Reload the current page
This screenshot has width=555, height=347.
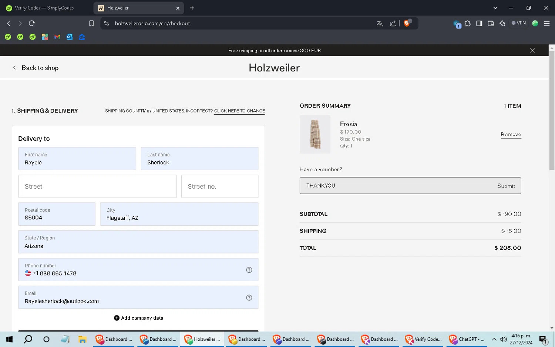pos(32,23)
